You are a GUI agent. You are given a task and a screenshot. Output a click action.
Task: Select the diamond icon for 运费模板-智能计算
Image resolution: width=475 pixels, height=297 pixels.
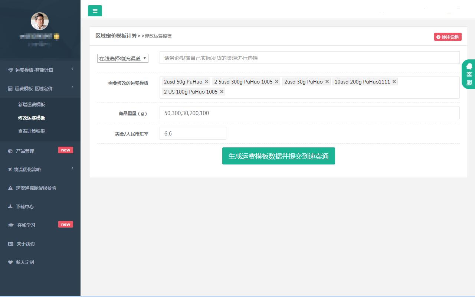pos(10,69)
